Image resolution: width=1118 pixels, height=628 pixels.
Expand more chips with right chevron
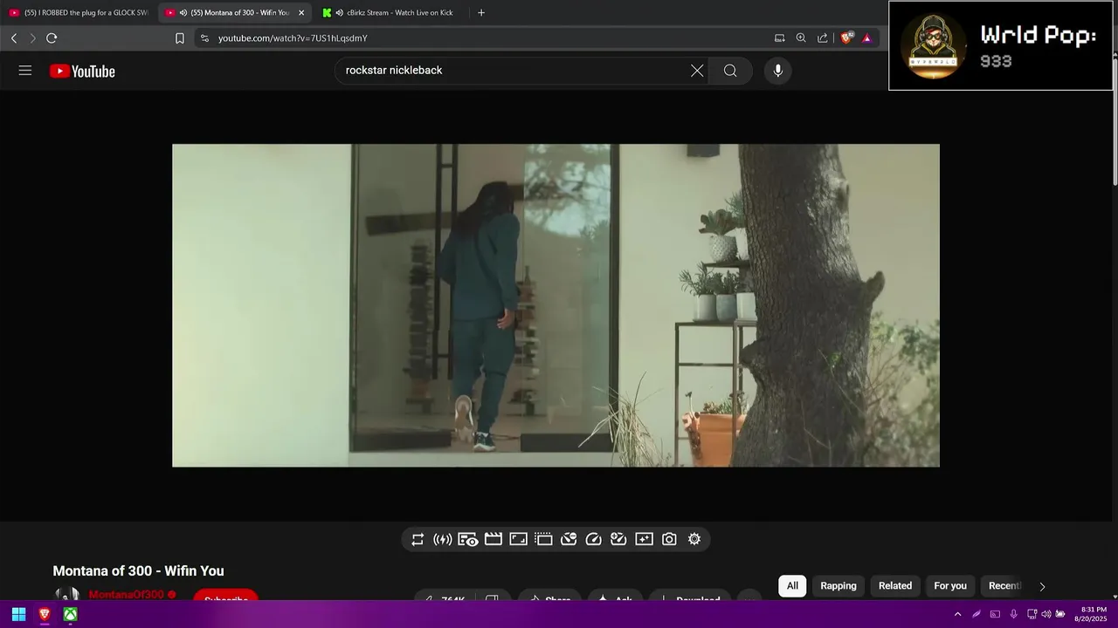pos(1042,586)
